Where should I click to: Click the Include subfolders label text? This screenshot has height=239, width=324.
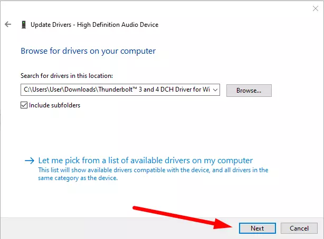[x=54, y=105]
